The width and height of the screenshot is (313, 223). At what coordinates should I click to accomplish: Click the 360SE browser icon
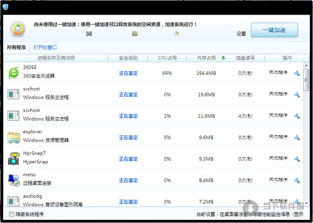coord(14,73)
